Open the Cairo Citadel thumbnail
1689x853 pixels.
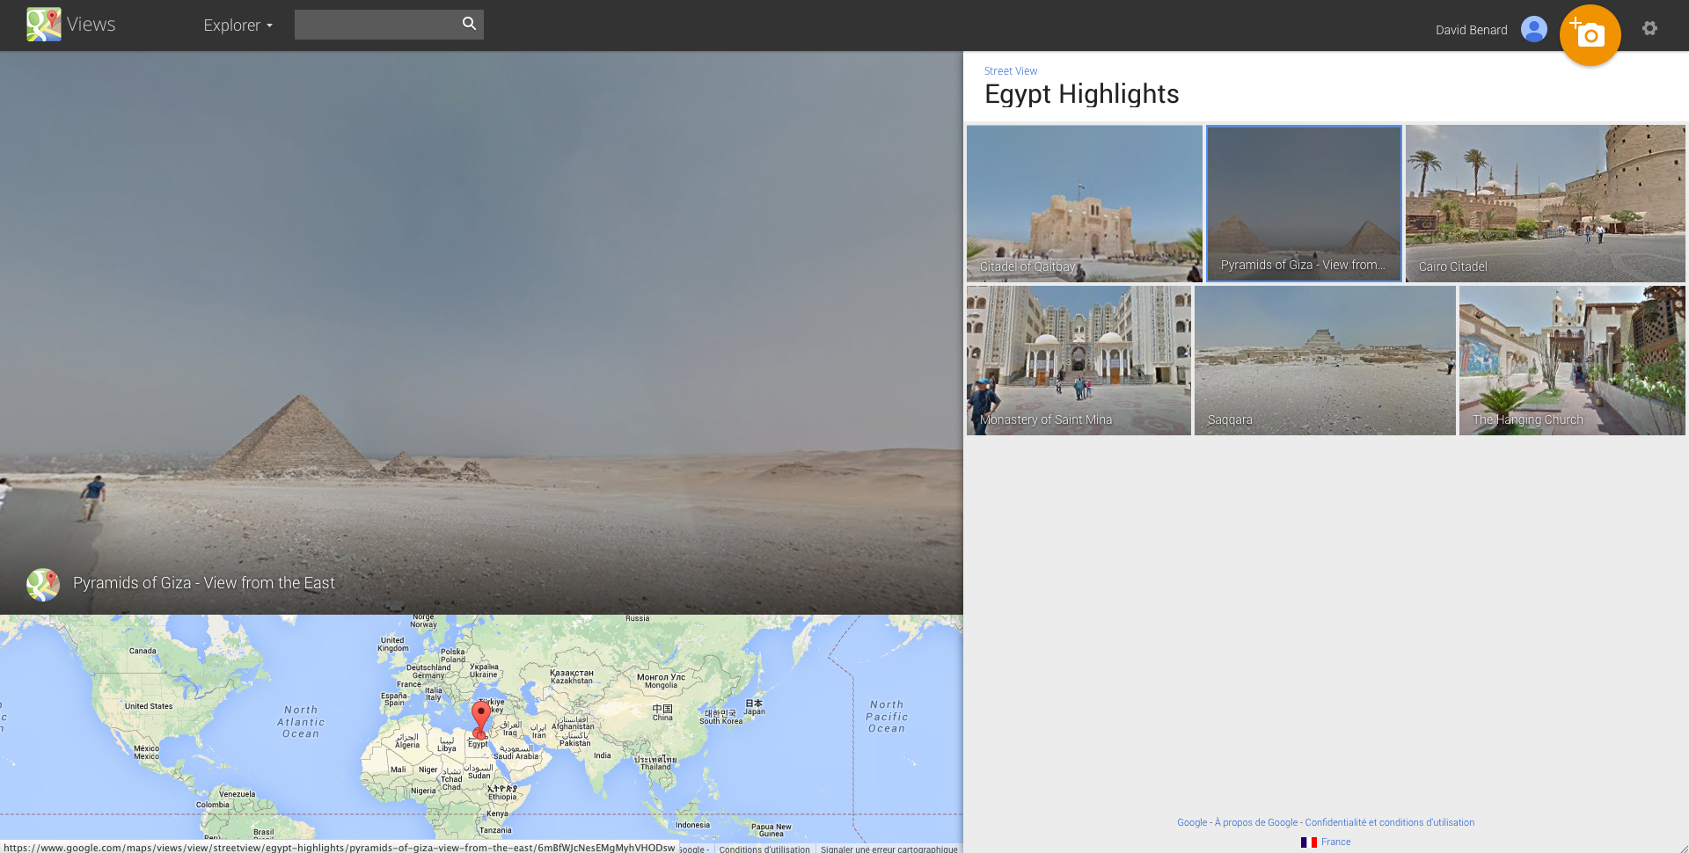coord(1545,203)
